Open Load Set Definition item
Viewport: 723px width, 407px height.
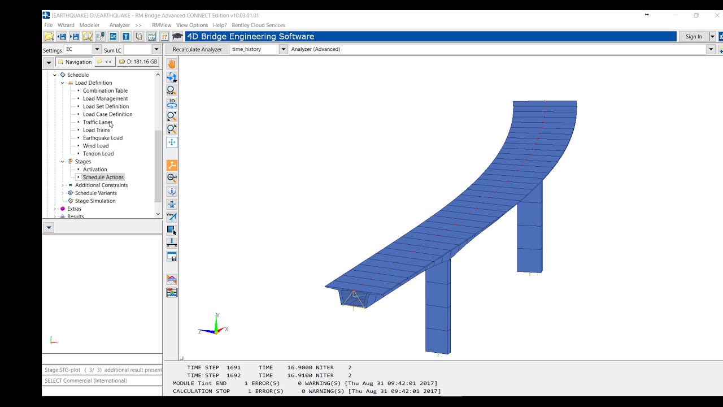point(106,106)
